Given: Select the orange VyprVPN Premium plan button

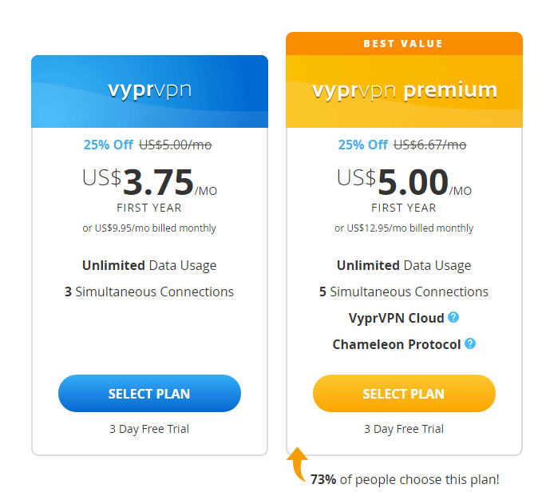Looking at the screenshot, I should click(x=404, y=394).
